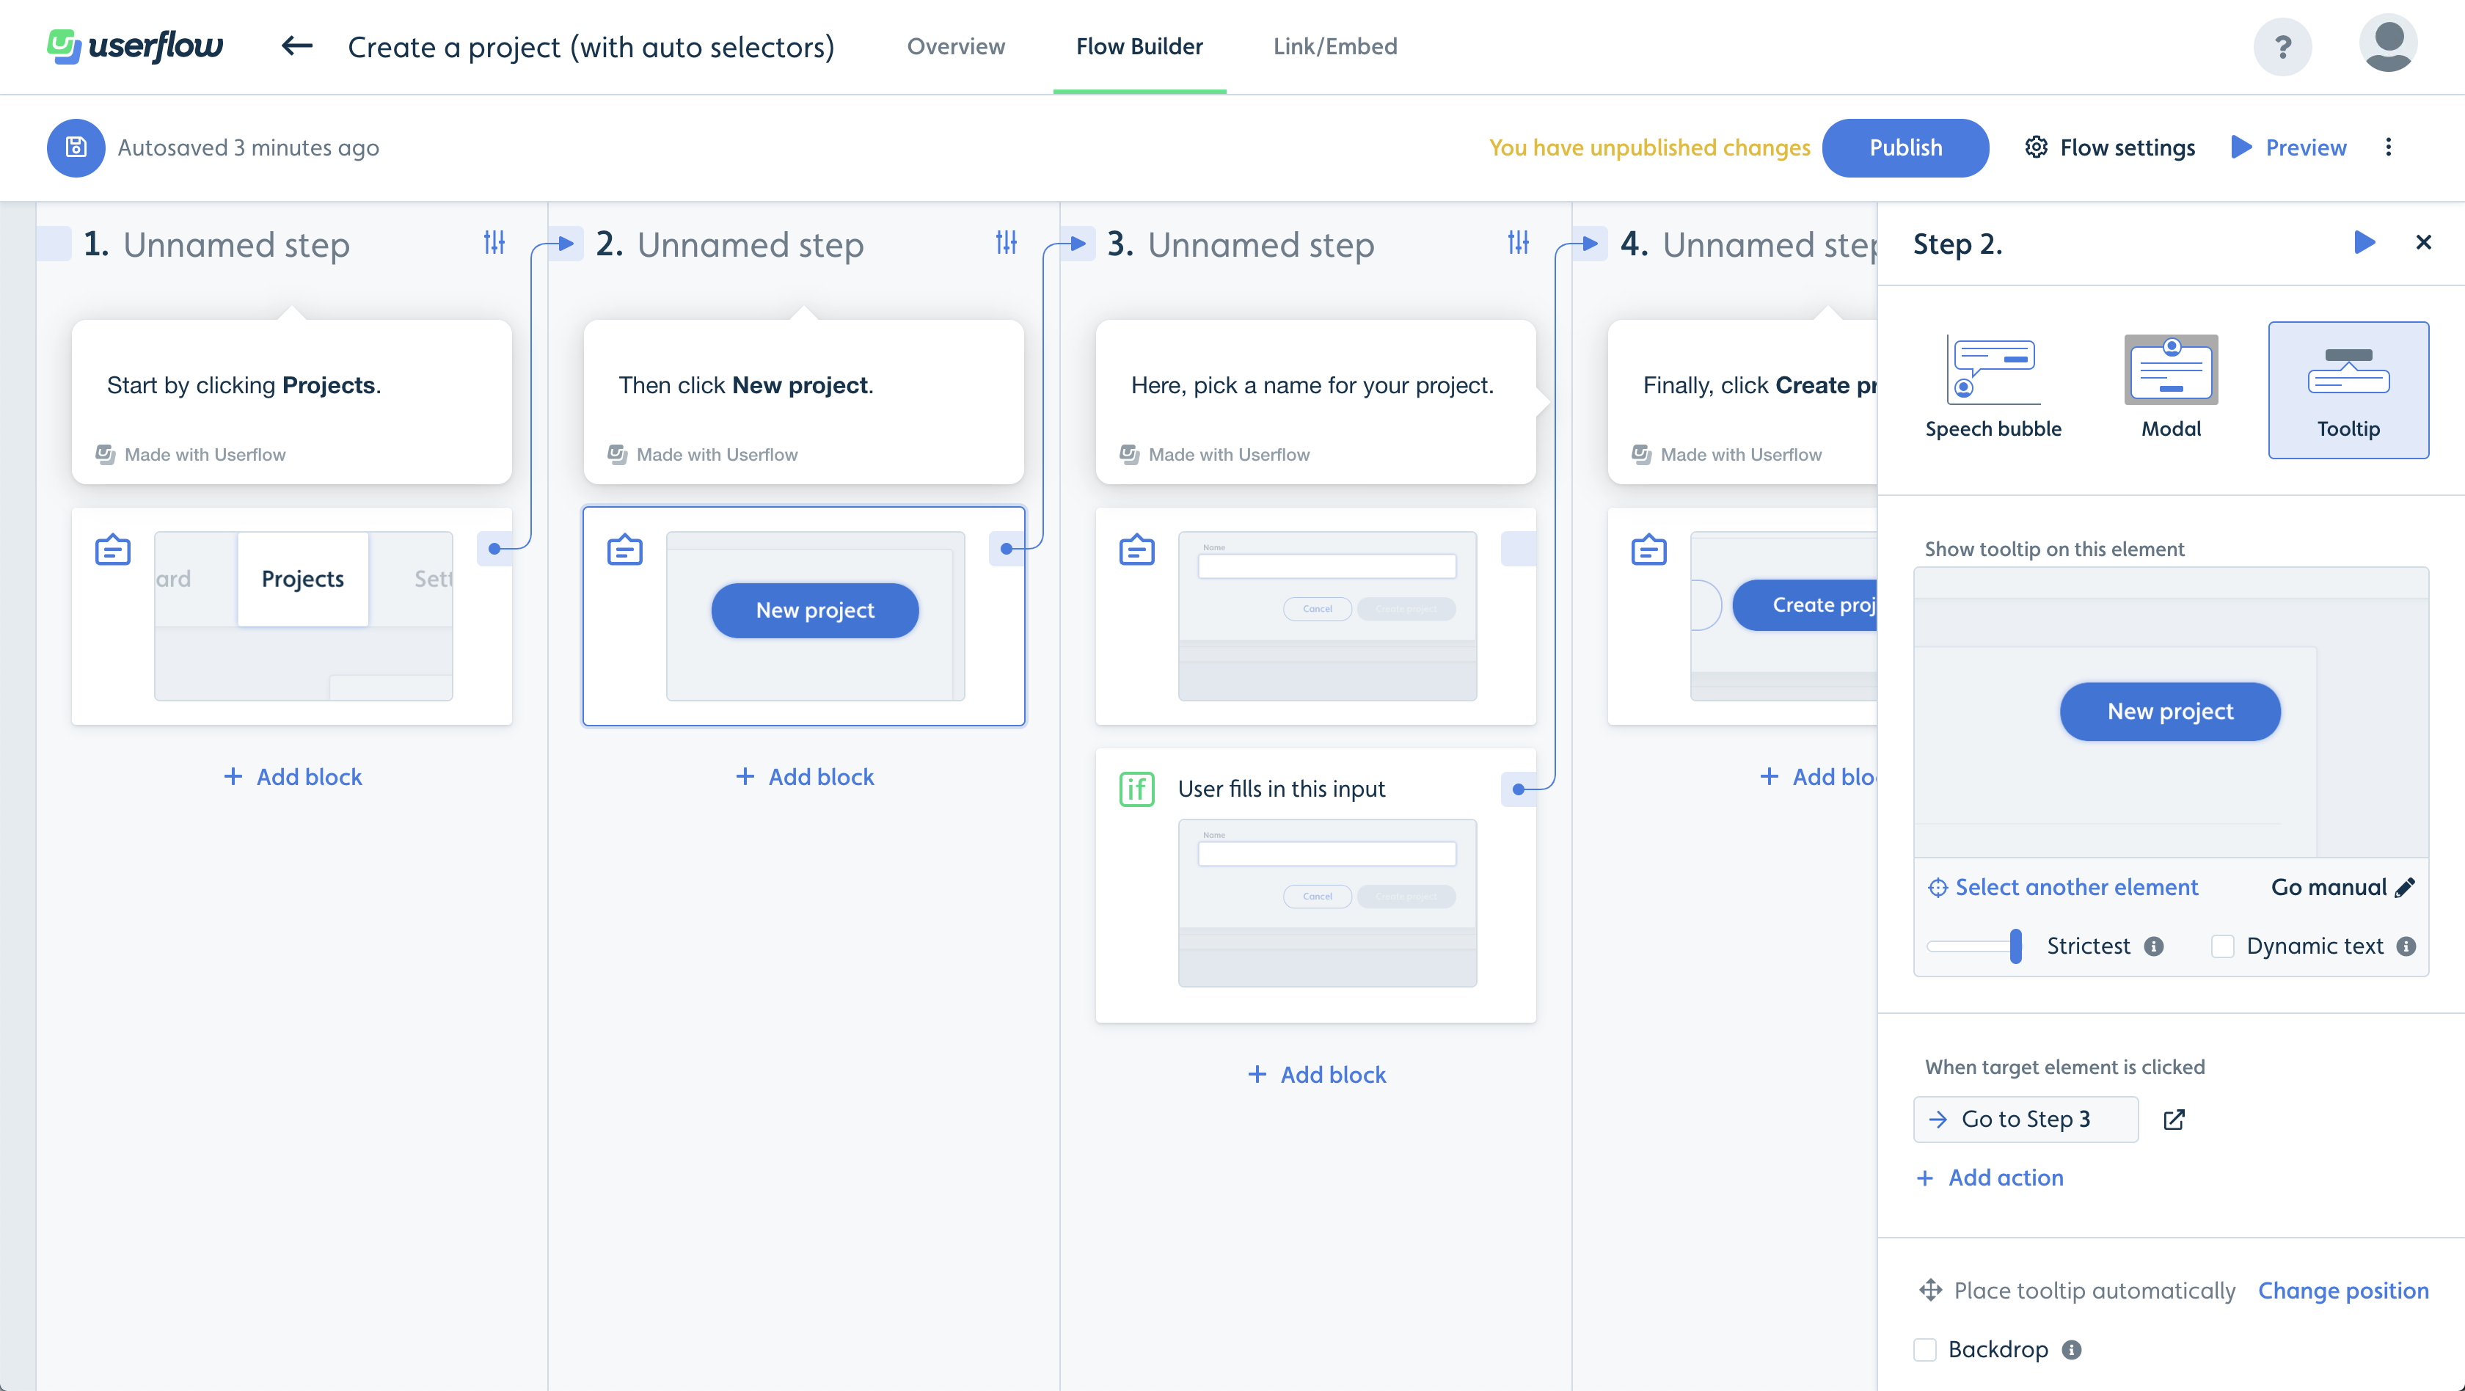Select 'Here, pick a name' bubble in step 3
2465x1391 pixels.
tap(1315, 402)
